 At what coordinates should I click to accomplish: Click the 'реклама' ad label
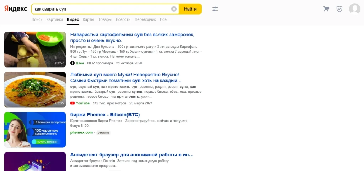tap(103, 133)
